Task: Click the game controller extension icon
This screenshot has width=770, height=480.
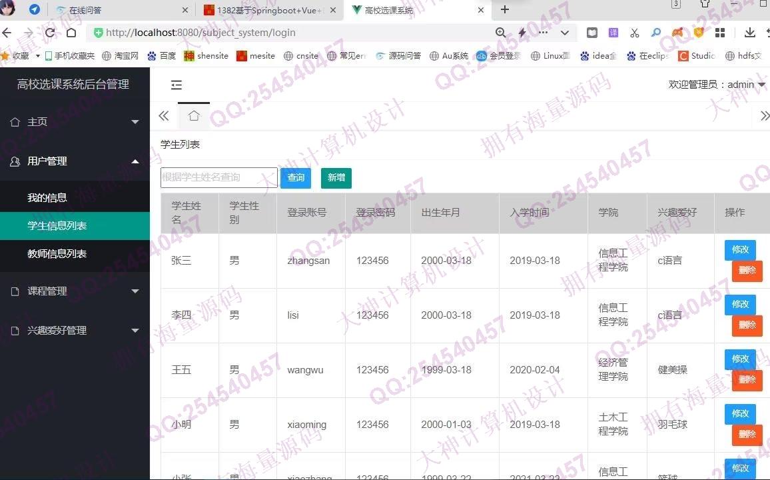Action: point(677,33)
